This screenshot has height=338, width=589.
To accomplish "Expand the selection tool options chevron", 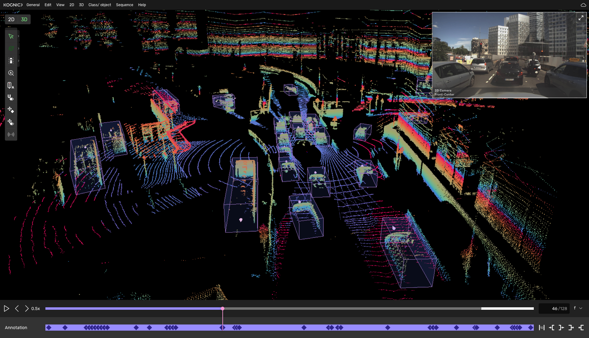I will coord(18,36).
